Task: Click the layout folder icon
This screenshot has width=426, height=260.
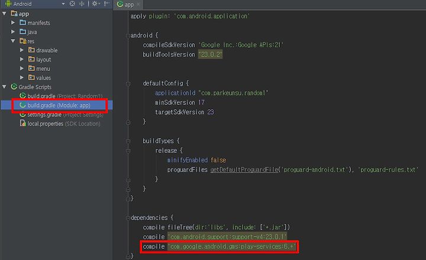Action: coord(31,59)
